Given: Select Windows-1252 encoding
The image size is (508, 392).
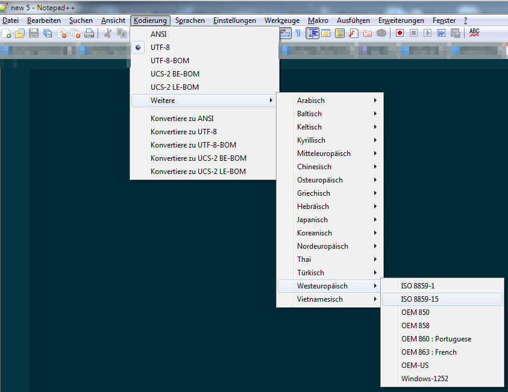Looking at the screenshot, I should (x=442, y=379).
